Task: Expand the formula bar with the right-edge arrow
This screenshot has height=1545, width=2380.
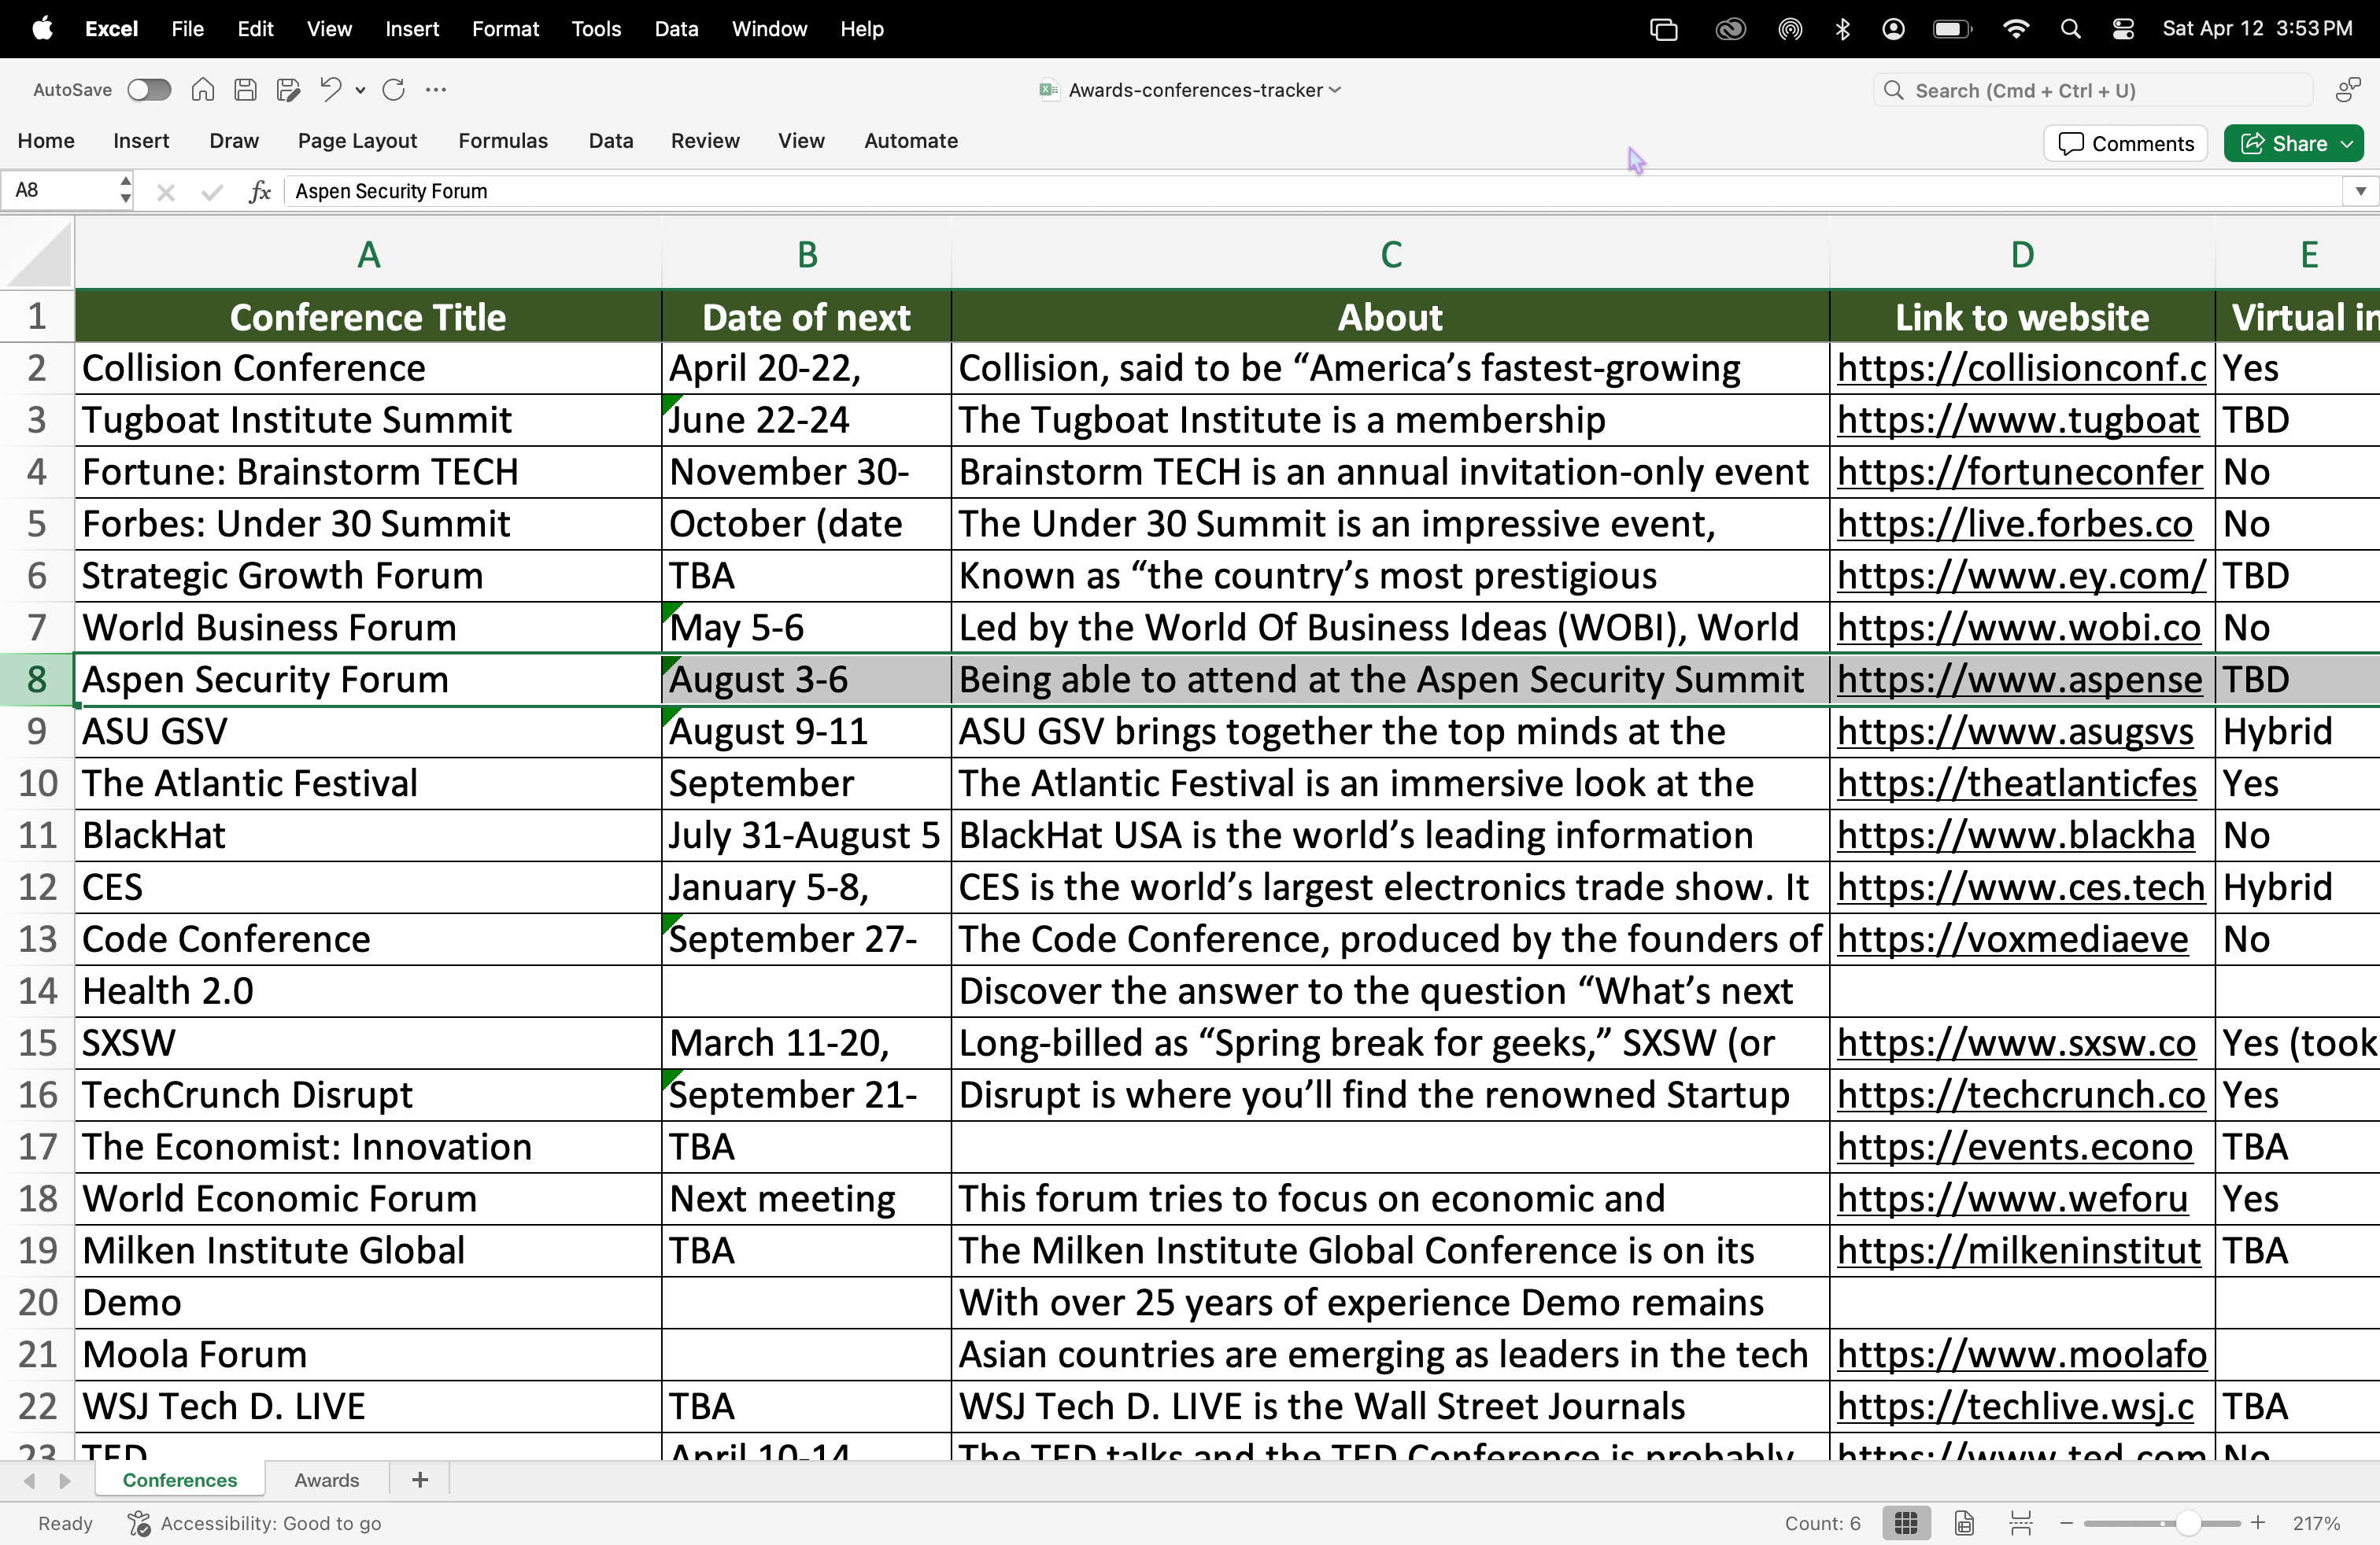Action: (x=2360, y=191)
